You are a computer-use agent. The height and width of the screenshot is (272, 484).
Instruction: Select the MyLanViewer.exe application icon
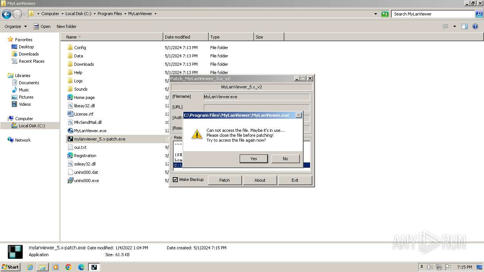click(x=70, y=131)
